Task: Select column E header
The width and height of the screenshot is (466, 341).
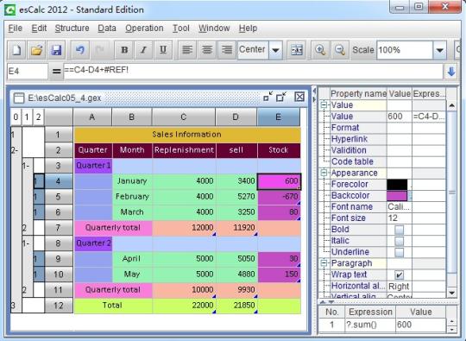Action: (x=279, y=117)
